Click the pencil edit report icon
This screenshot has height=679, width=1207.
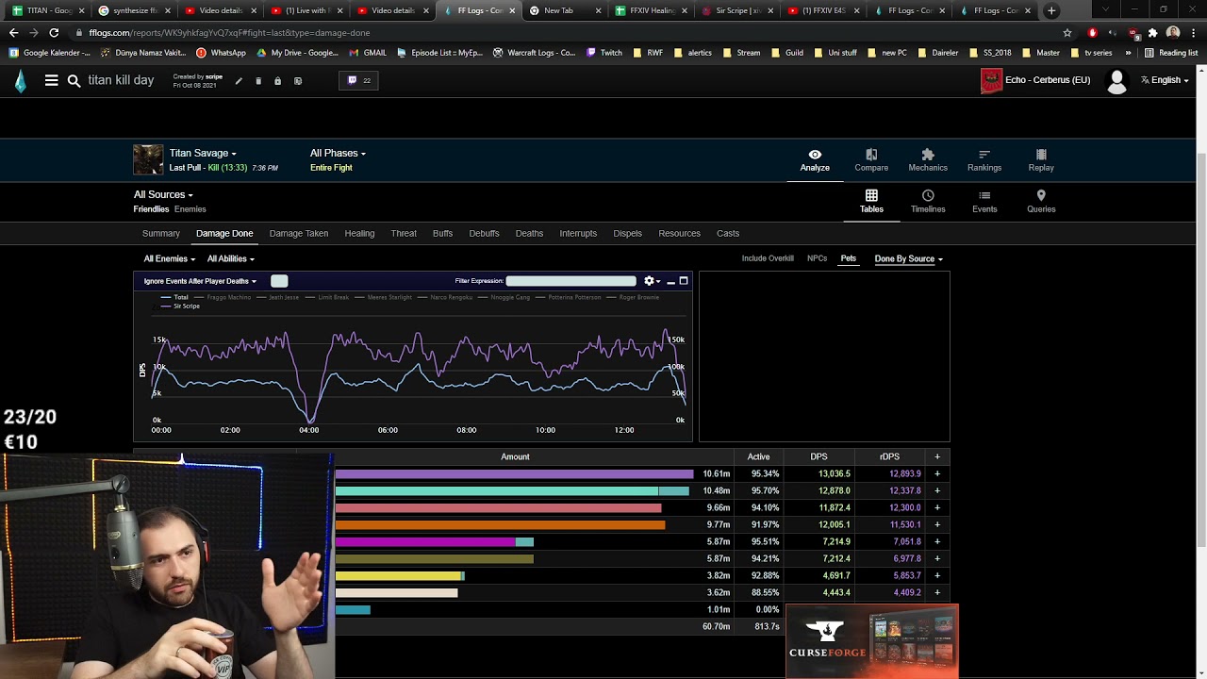[x=239, y=81]
